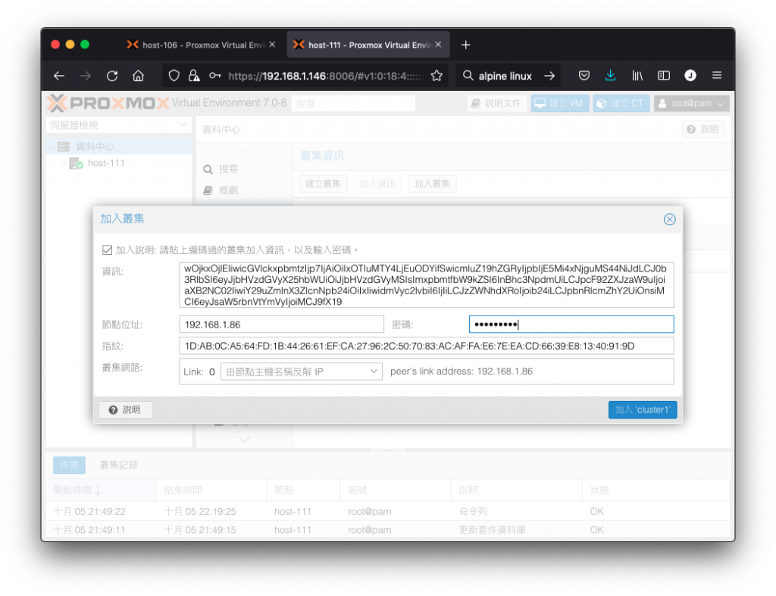The image size is (776, 596).
Task: Click the 資訊 encoded join info textarea
Action: pyautogui.click(x=426, y=285)
